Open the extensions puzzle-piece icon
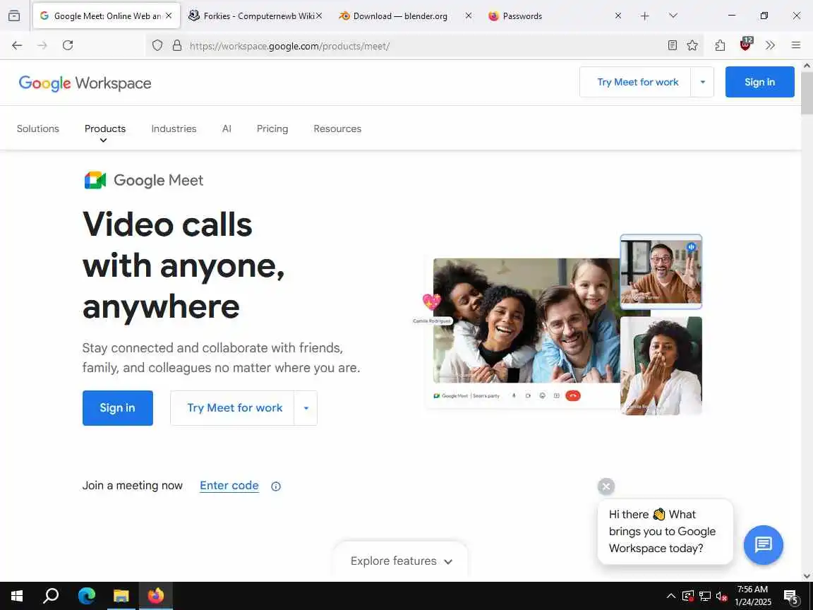 (720, 46)
